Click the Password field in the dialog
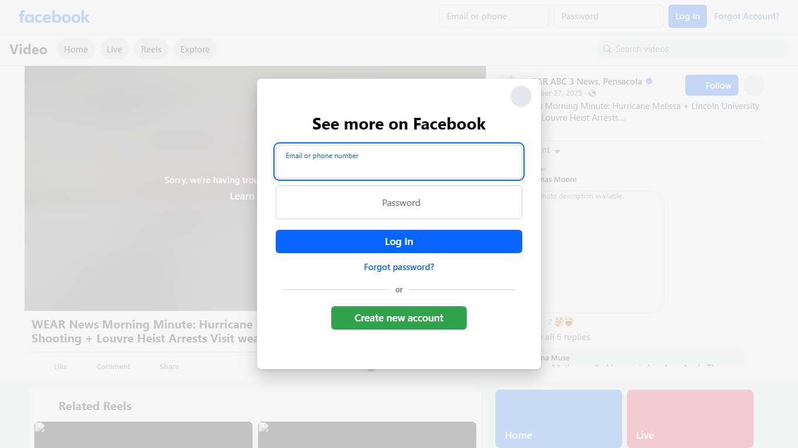 pyautogui.click(x=399, y=202)
